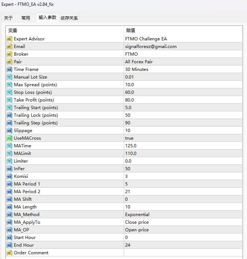Click the integer icon beside MA Period 1
The image size is (247, 259).
tap(9, 184)
